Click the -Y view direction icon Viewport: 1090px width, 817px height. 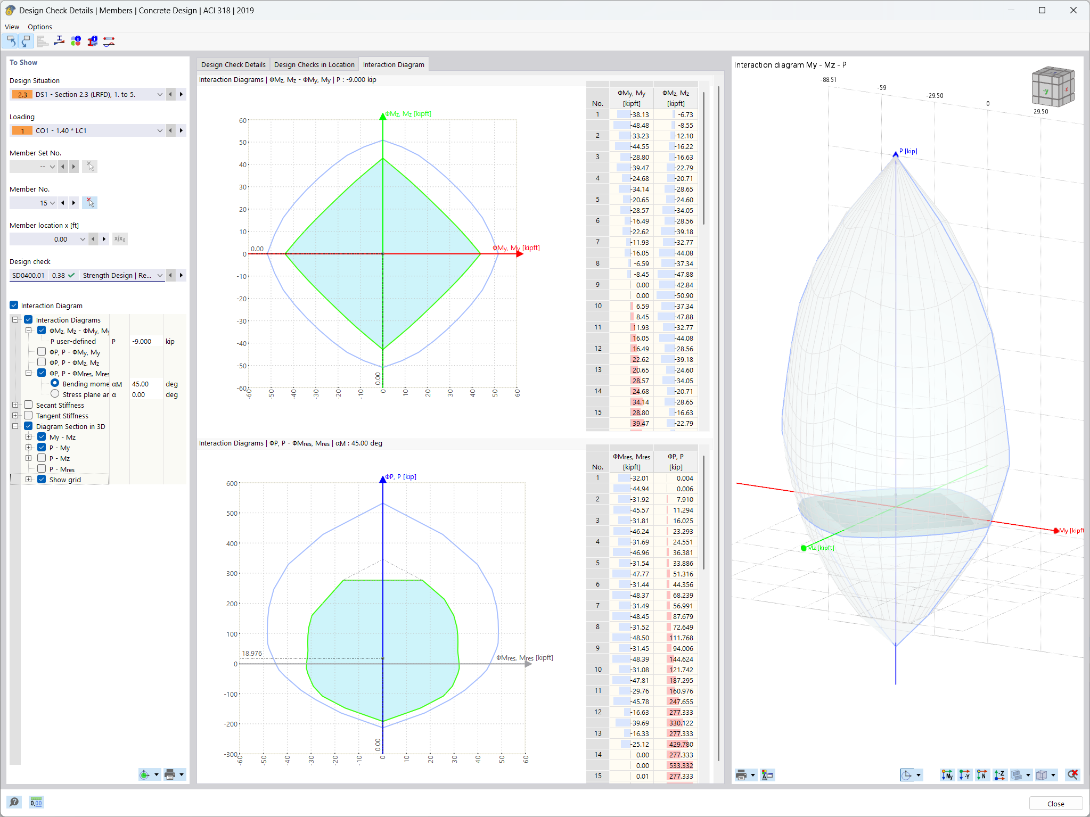point(964,775)
